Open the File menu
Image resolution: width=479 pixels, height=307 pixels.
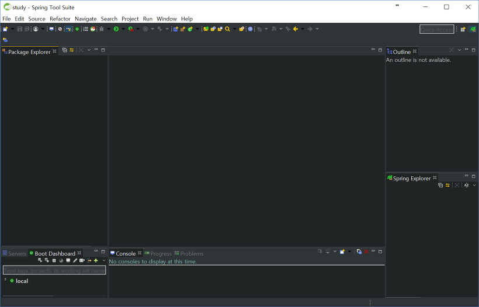tap(6, 19)
